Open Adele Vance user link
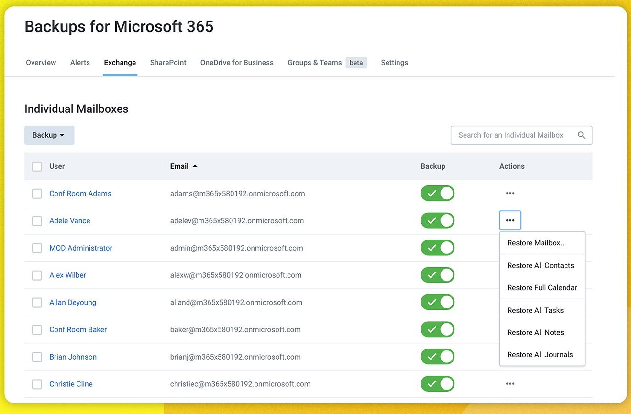This screenshot has width=631, height=414. tap(70, 221)
